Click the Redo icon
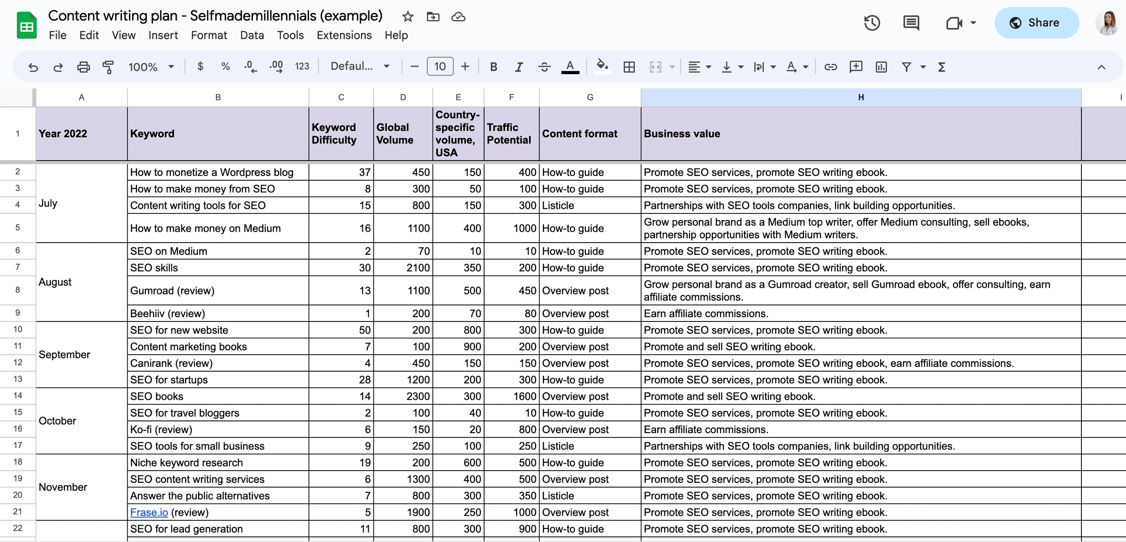 [x=58, y=67]
